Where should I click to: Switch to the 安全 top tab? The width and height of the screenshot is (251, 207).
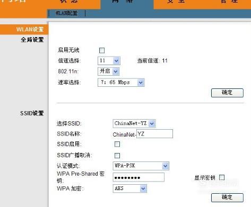[x=176, y=2]
